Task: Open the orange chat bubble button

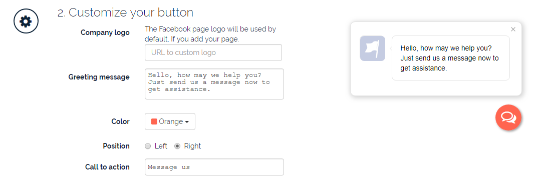Action: click(508, 117)
